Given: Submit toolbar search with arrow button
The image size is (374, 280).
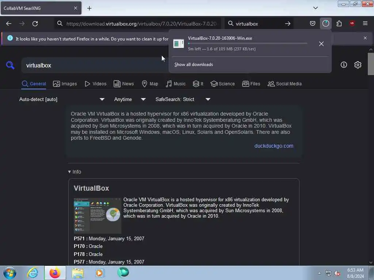Looking at the screenshot, I should click(x=288, y=24).
